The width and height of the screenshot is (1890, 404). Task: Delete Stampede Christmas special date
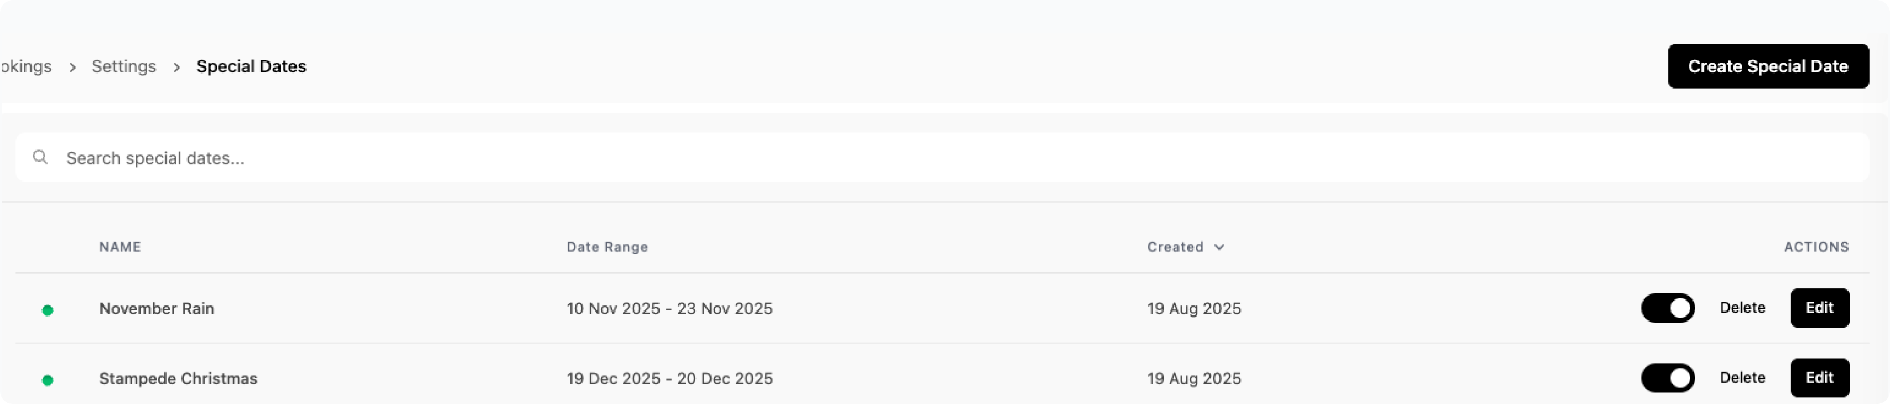tap(1742, 377)
